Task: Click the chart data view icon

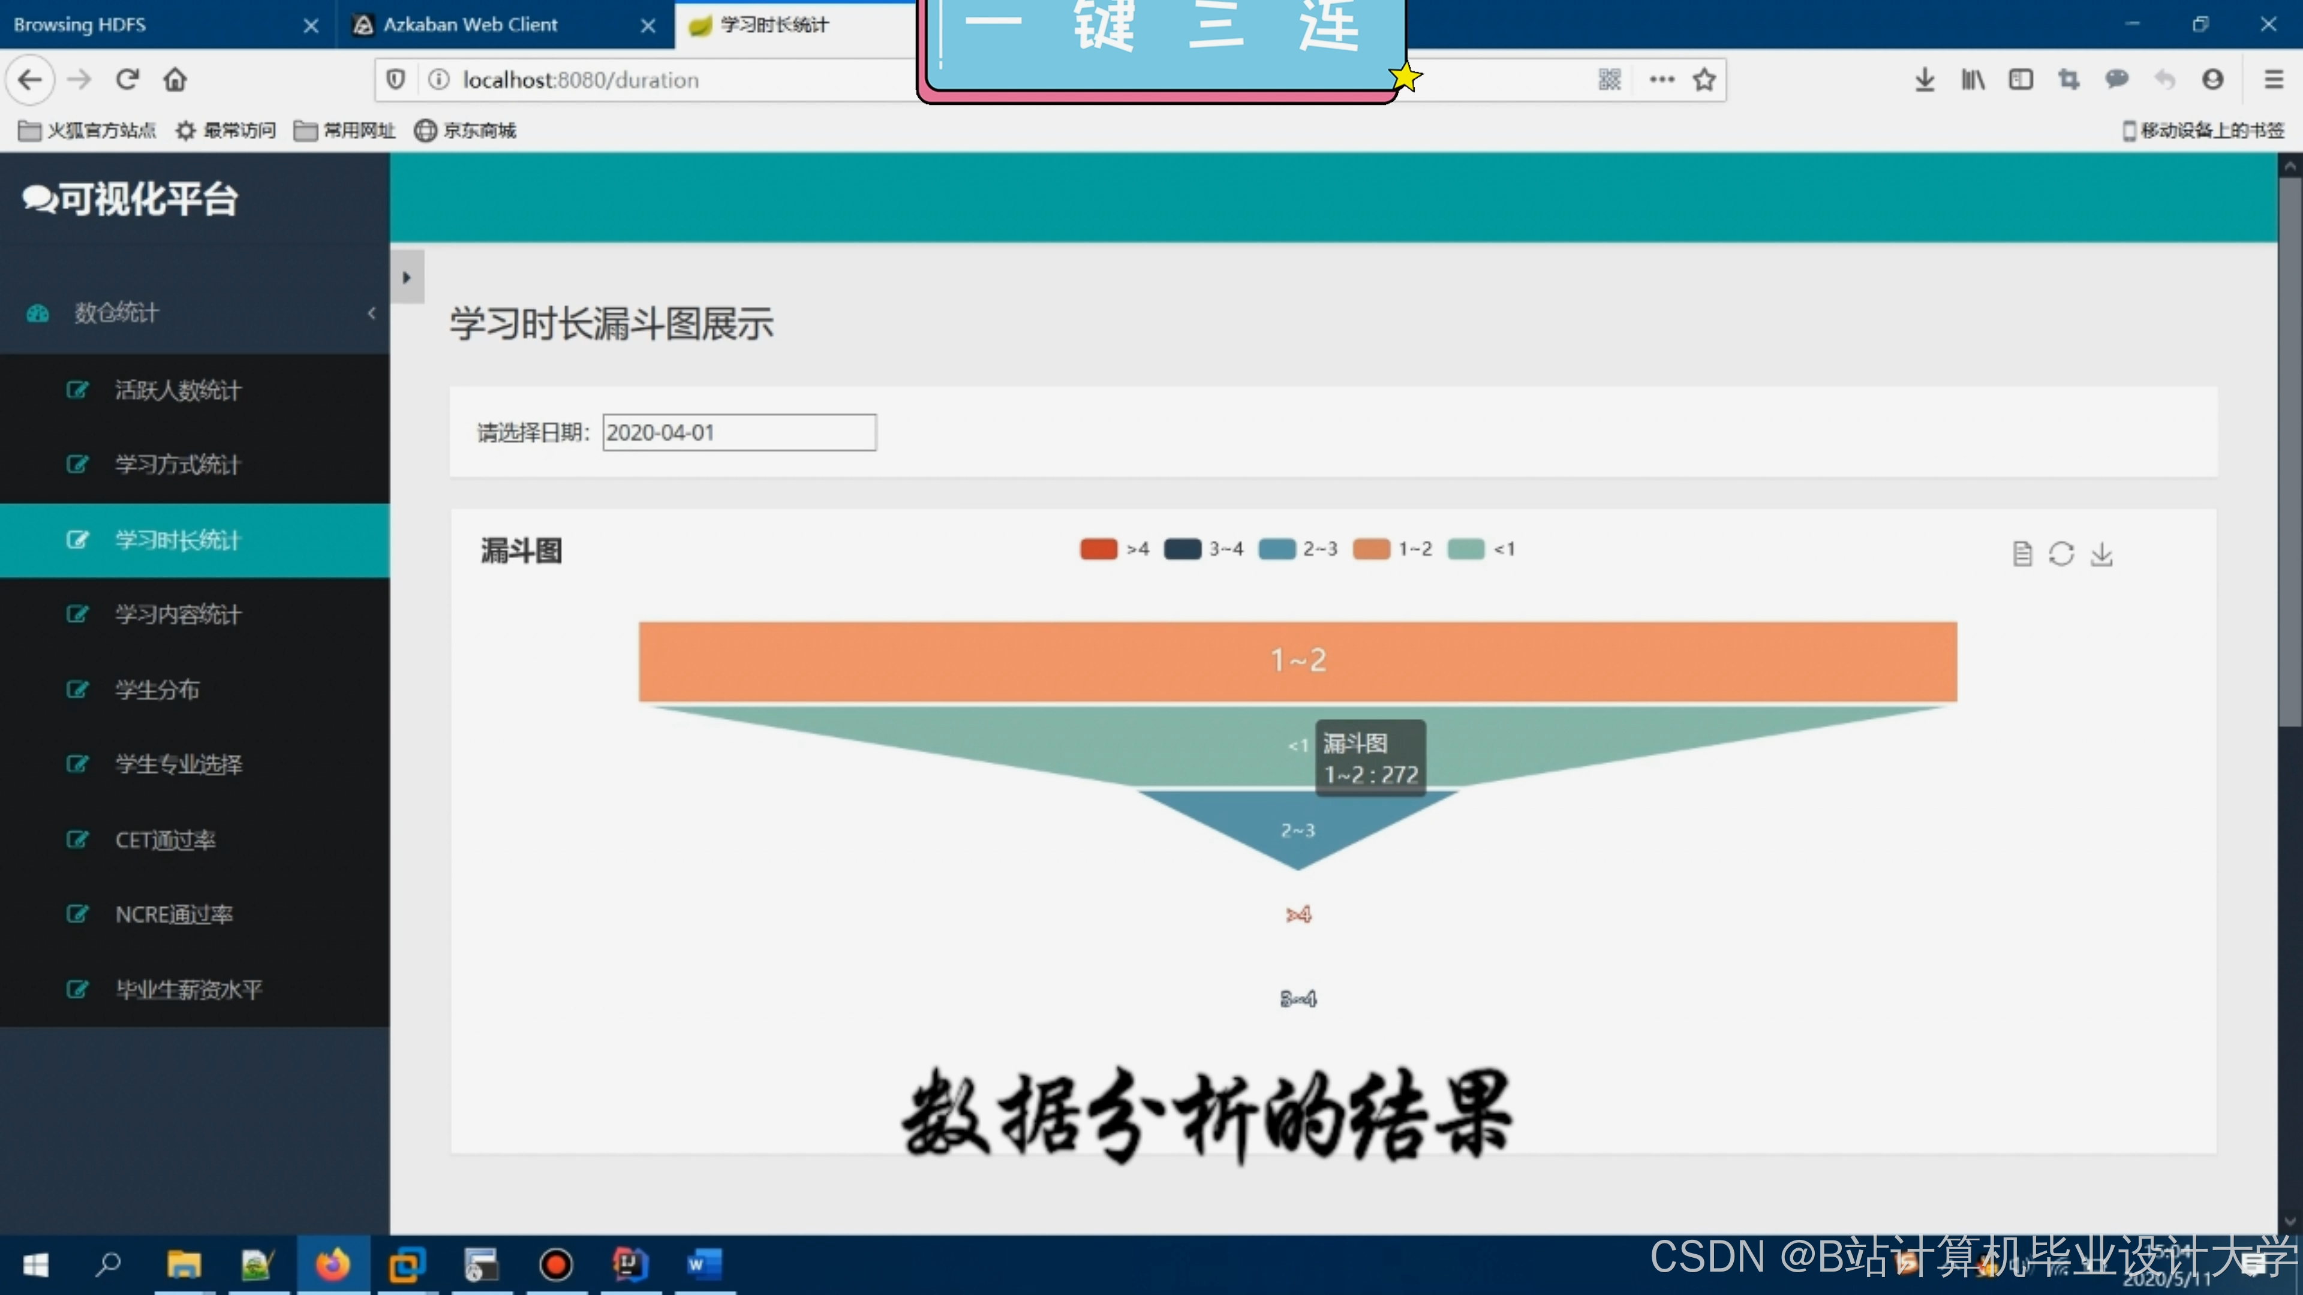Action: pyautogui.click(x=2021, y=554)
